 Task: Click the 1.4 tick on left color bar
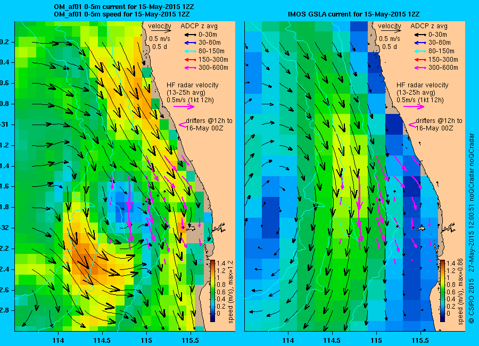coord(220,263)
